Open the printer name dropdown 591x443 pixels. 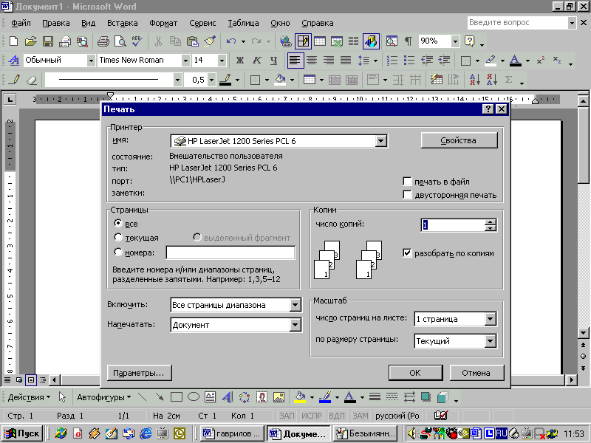tap(380, 141)
